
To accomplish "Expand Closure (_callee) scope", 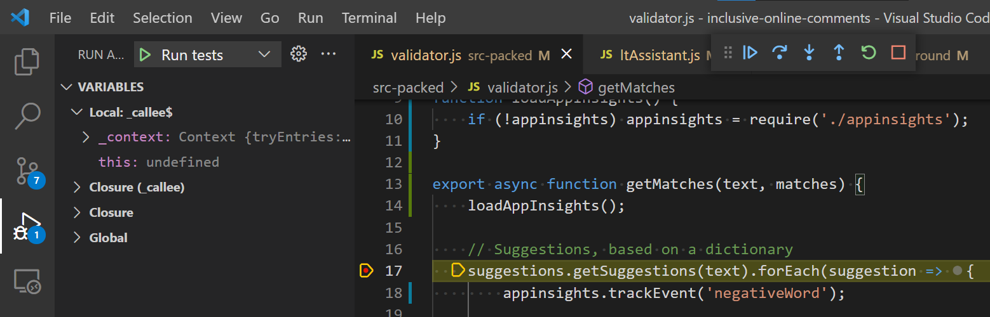I will click(78, 188).
